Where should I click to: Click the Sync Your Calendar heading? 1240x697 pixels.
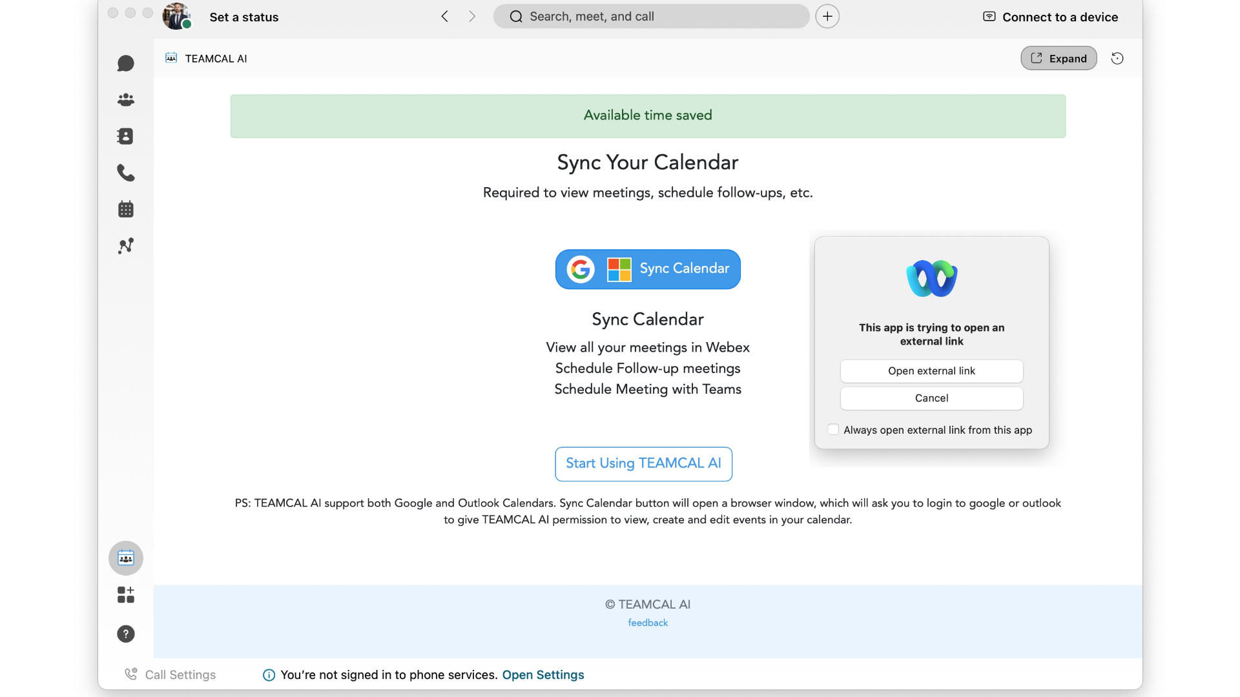pos(648,162)
